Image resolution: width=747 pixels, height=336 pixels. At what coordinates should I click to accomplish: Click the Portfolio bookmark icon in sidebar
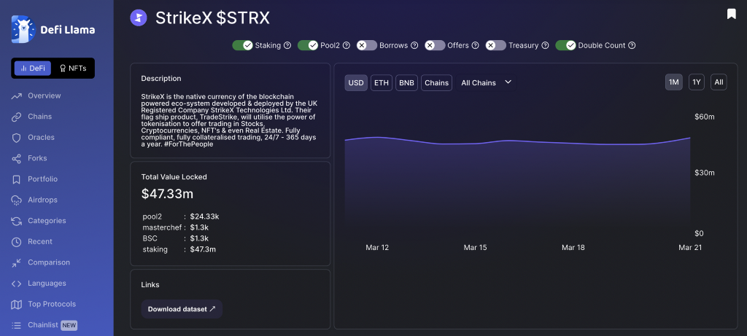coord(17,179)
